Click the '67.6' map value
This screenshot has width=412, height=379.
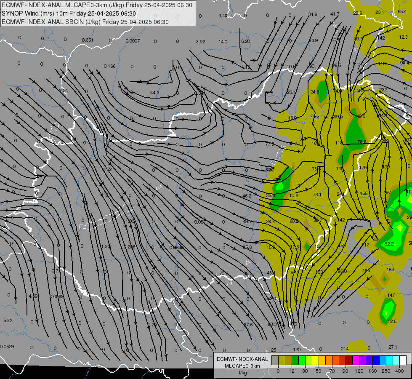(248, 325)
